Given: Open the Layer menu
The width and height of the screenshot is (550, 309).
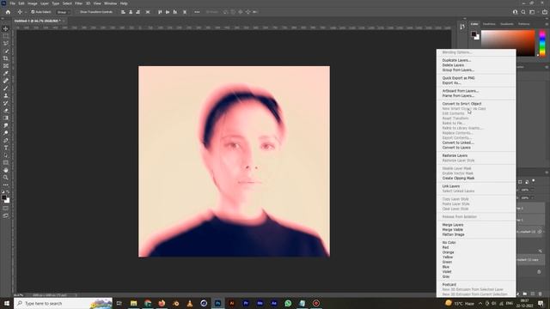Looking at the screenshot, I should (45, 3).
